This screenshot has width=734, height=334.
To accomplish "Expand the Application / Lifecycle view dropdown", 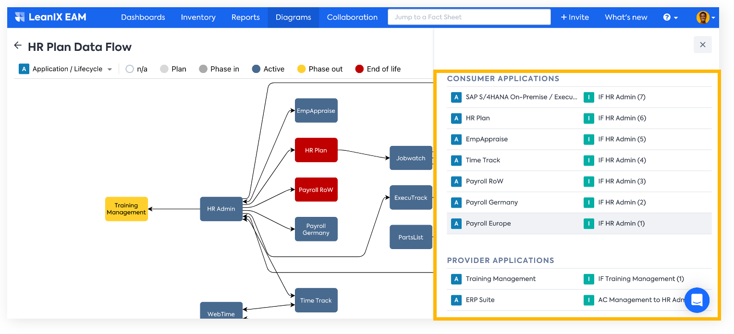I will coord(110,70).
